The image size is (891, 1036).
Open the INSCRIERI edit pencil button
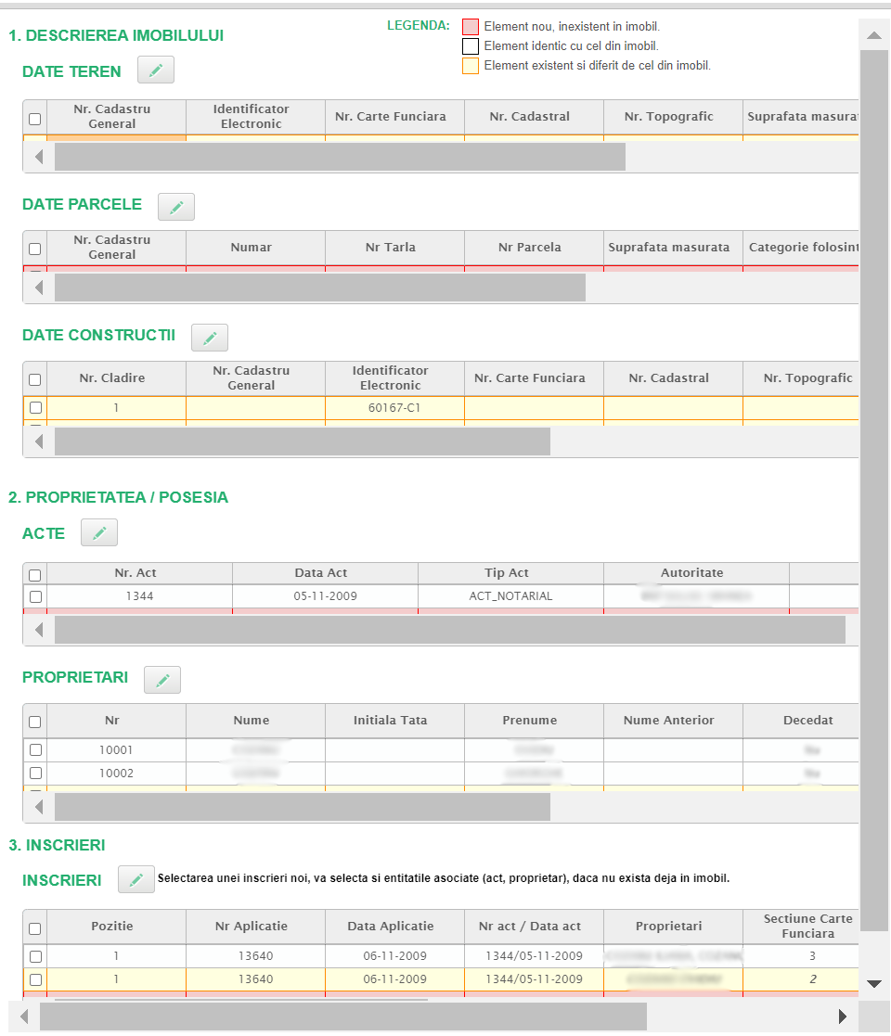coord(136,879)
